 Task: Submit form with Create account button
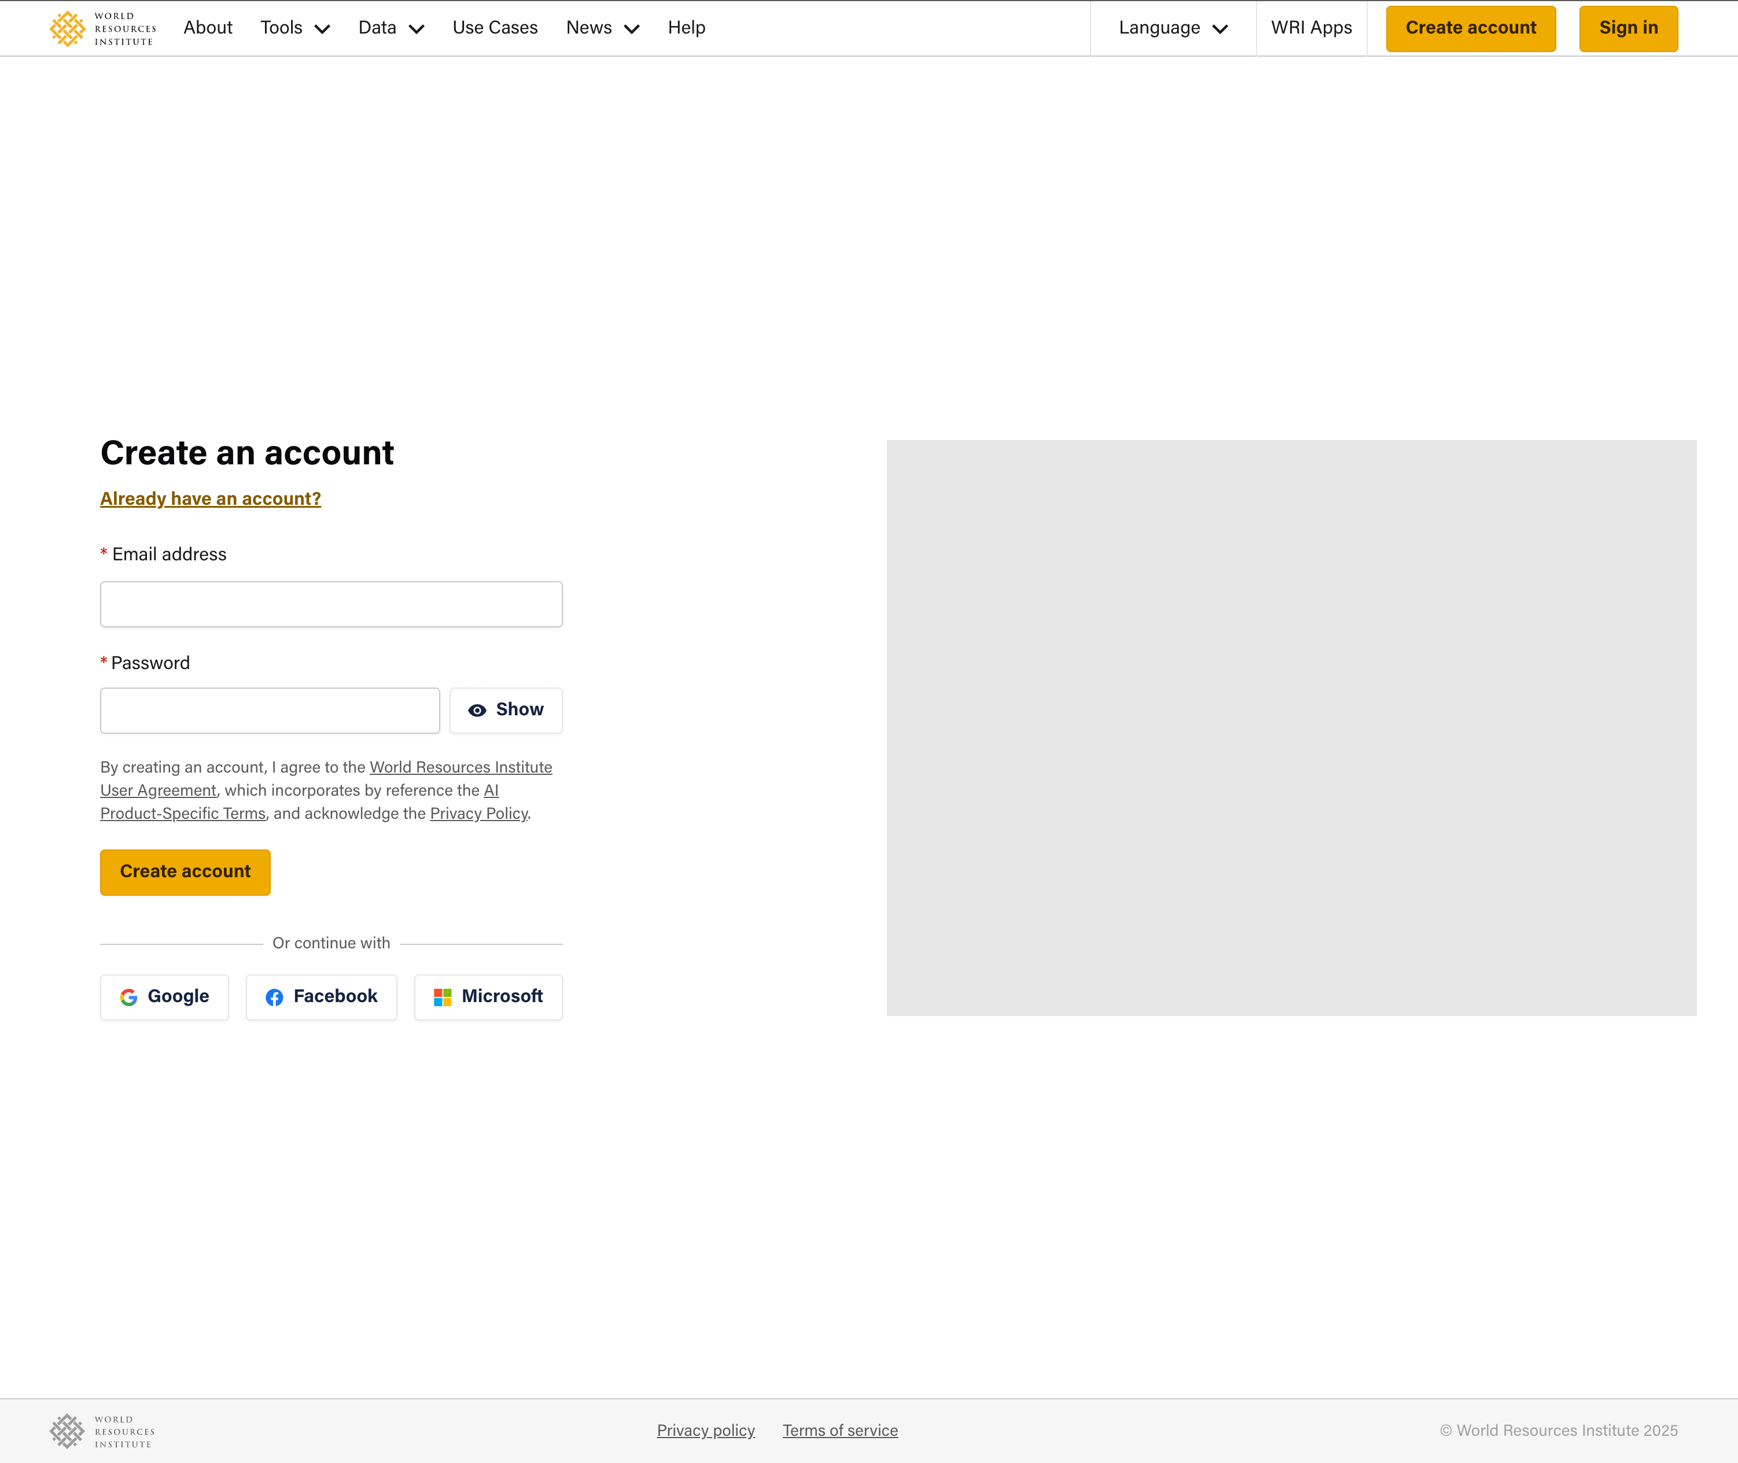click(x=185, y=871)
